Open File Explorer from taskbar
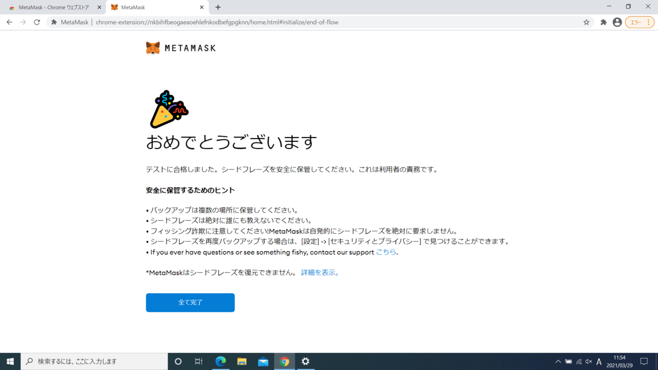 tap(242, 361)
